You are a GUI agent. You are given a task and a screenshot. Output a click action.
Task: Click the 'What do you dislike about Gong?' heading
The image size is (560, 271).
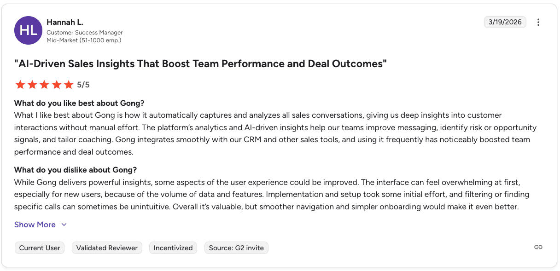(76, 170)
